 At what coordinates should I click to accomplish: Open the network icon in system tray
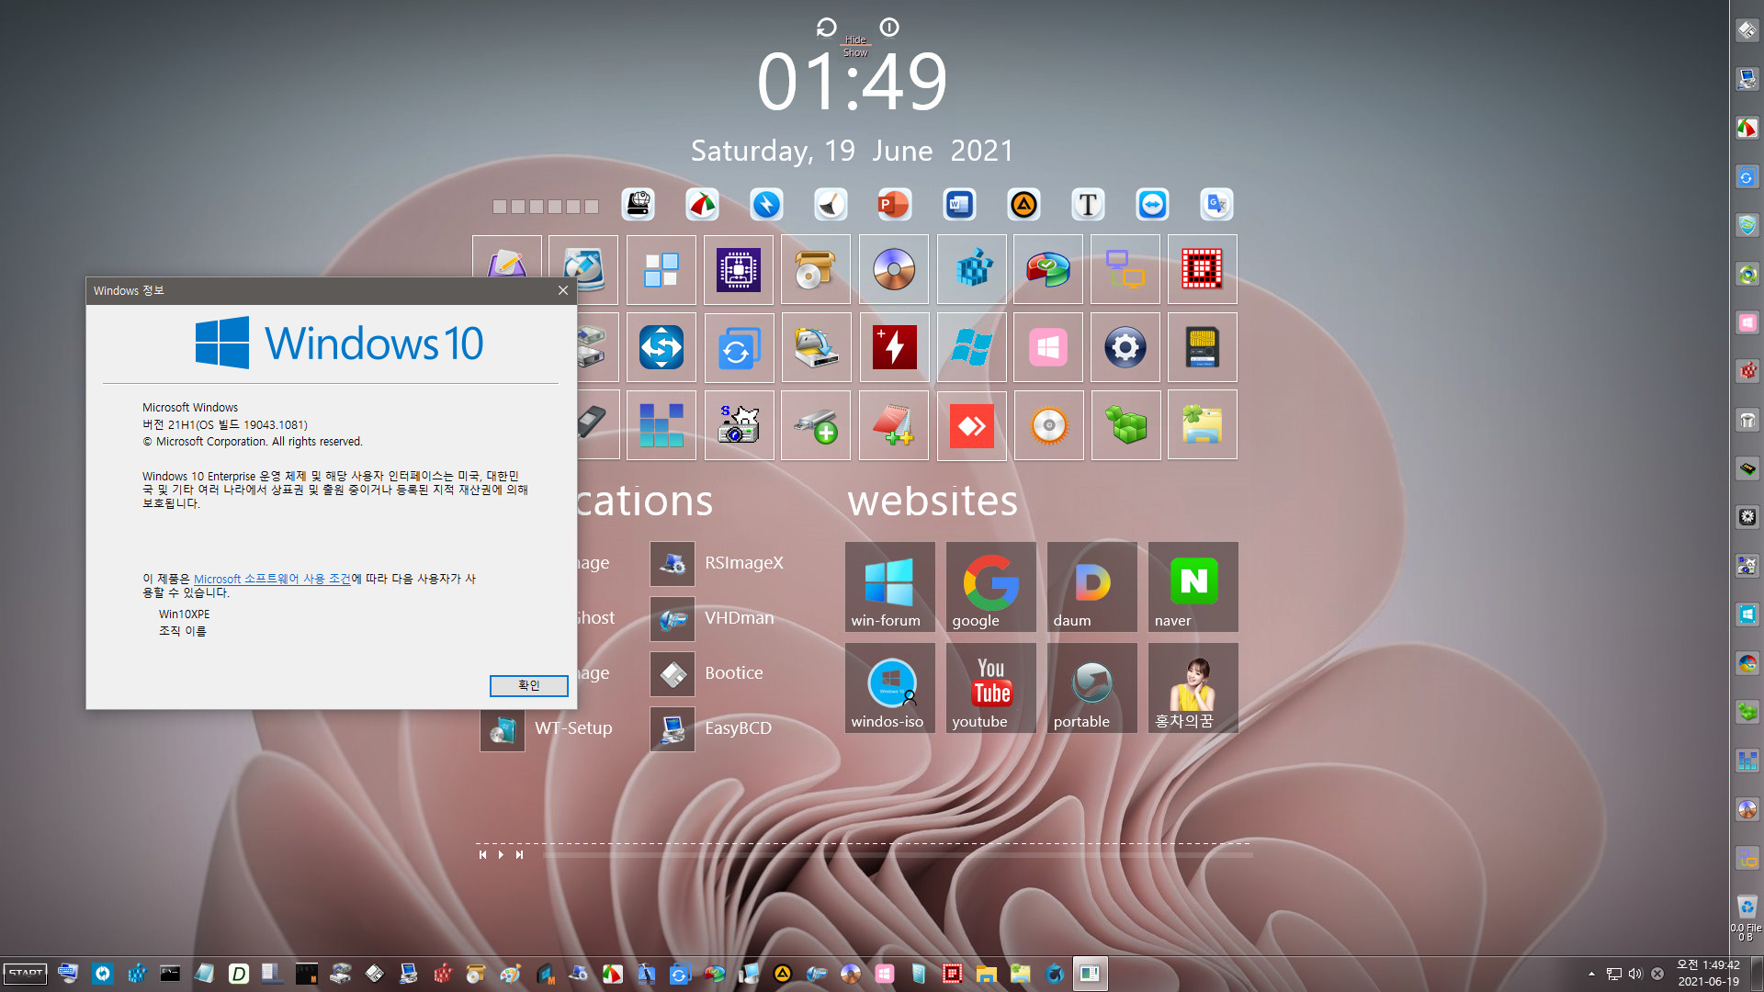pyautogui.click(x=1613, y=974)
